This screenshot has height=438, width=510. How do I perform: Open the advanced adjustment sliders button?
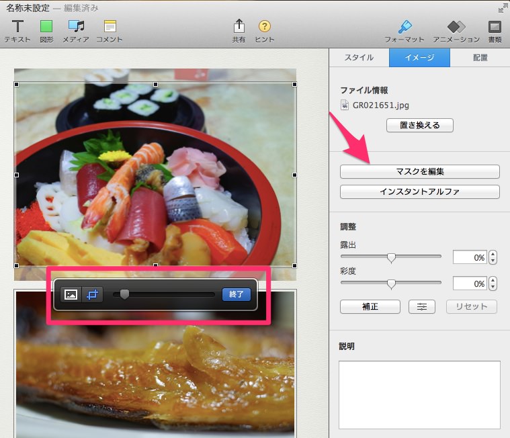point(423,307)
